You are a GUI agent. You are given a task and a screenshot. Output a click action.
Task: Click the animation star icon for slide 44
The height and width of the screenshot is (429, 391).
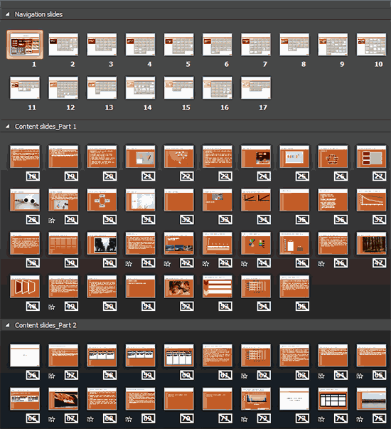(x=245, y=263)
